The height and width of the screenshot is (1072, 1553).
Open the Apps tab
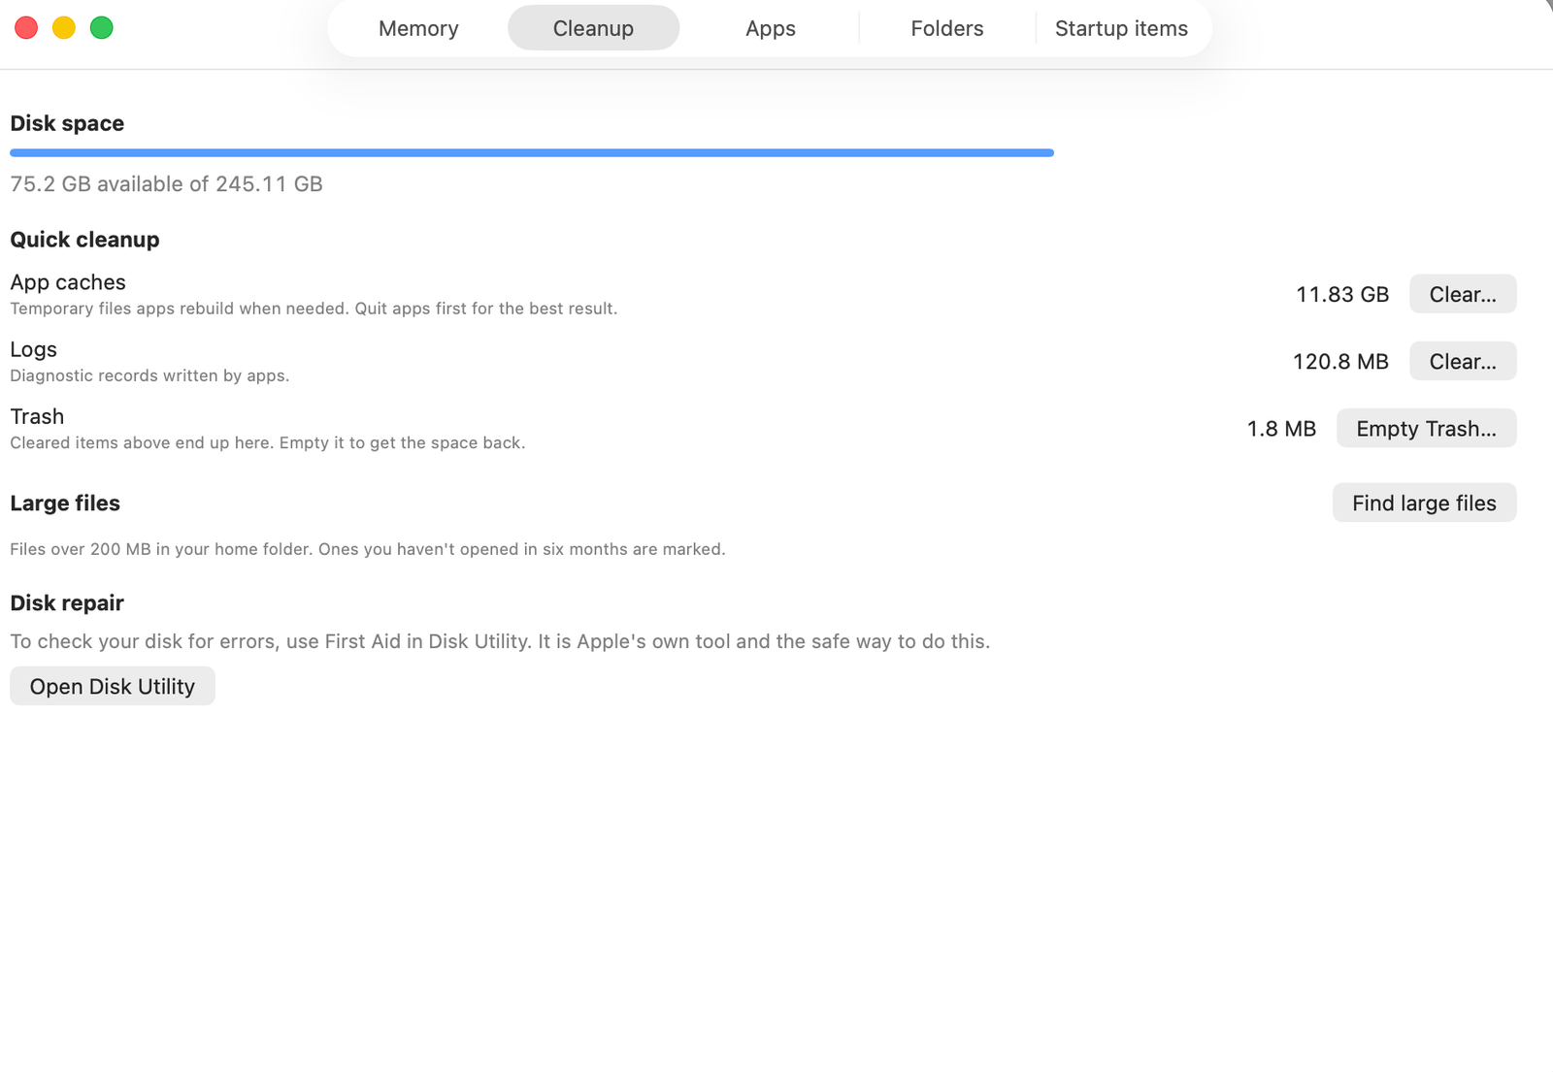(x=771, y=28)
